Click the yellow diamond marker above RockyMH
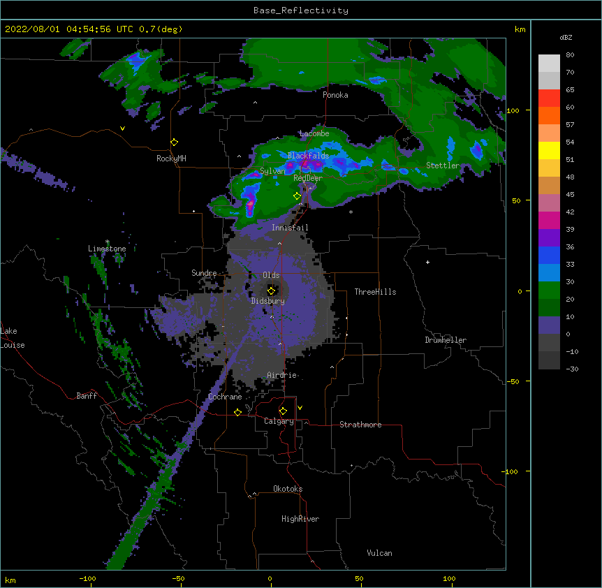 [x=174, y=142]
